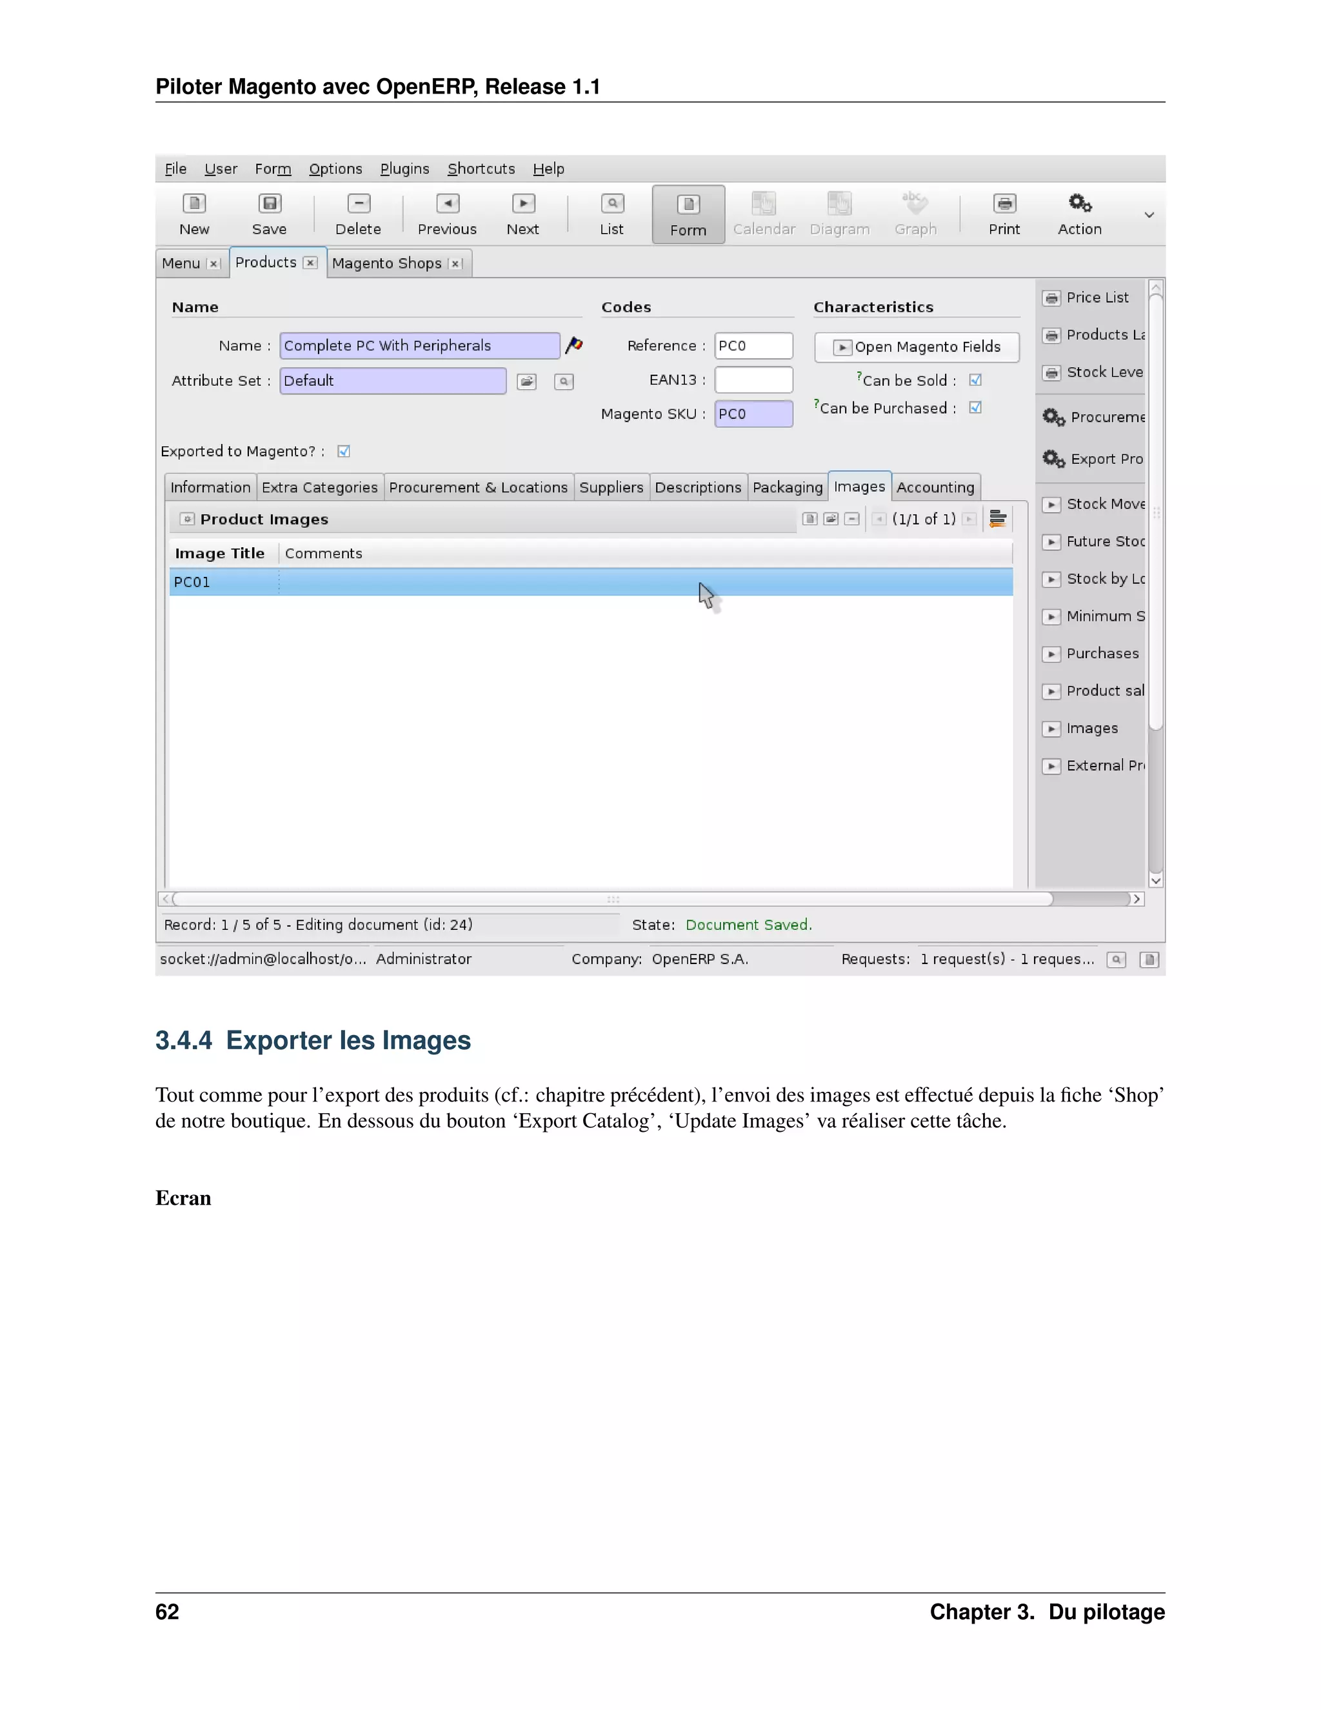Remove selected Product Images entry icon

pos(851,518)
